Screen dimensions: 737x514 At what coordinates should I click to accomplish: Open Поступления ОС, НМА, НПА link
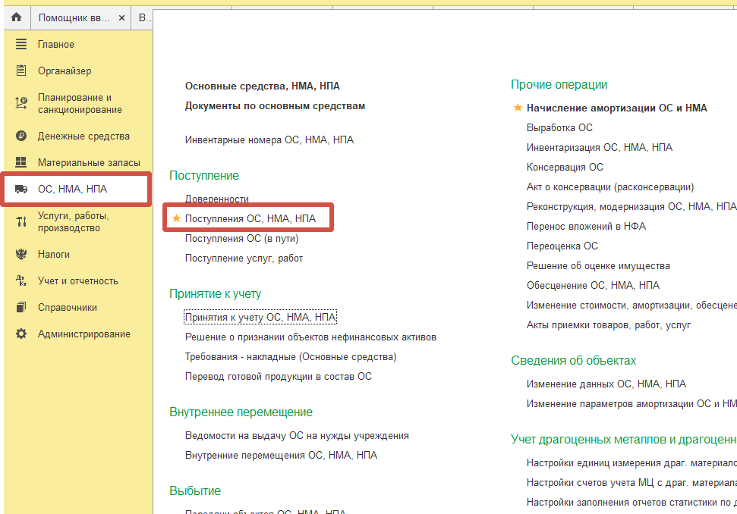point(250,219)
